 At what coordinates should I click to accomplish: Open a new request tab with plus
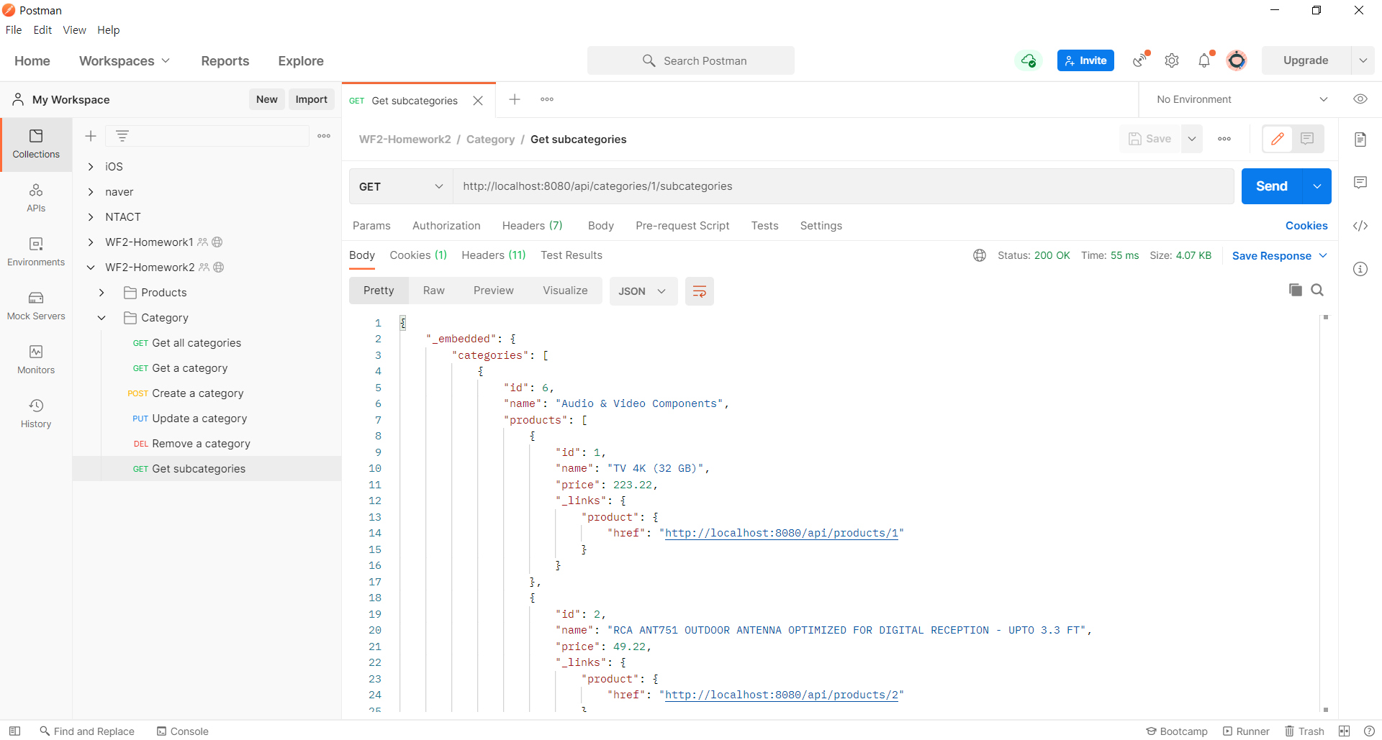pos(515,99)
